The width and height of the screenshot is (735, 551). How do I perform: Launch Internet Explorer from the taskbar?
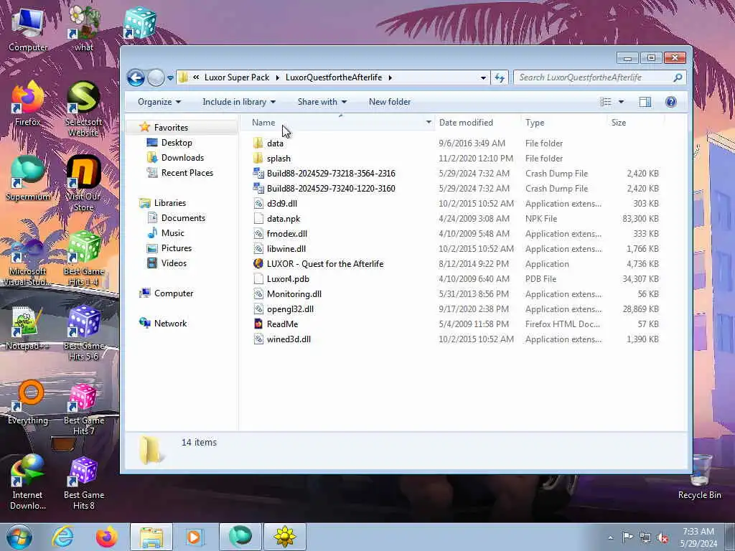[63, 537]
